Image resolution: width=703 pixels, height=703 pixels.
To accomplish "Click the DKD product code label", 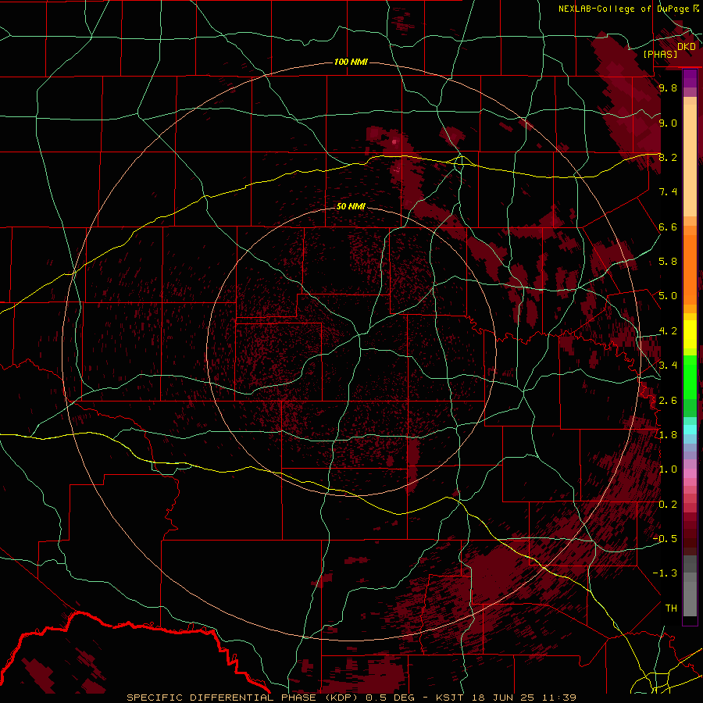I will click(x=687, y=46).
